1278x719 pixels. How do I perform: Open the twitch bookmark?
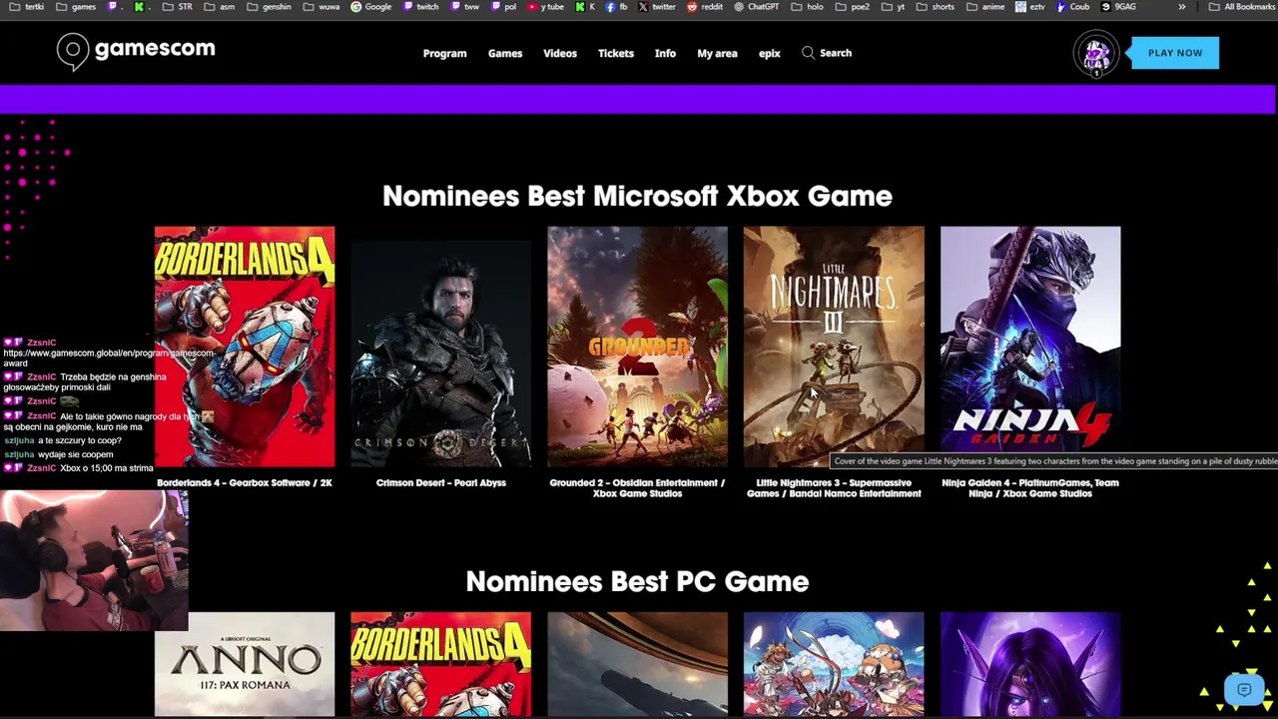(420, 7)
